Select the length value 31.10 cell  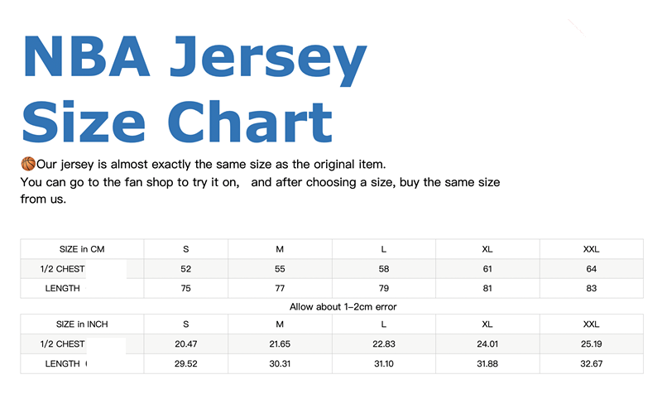[384, 363]
